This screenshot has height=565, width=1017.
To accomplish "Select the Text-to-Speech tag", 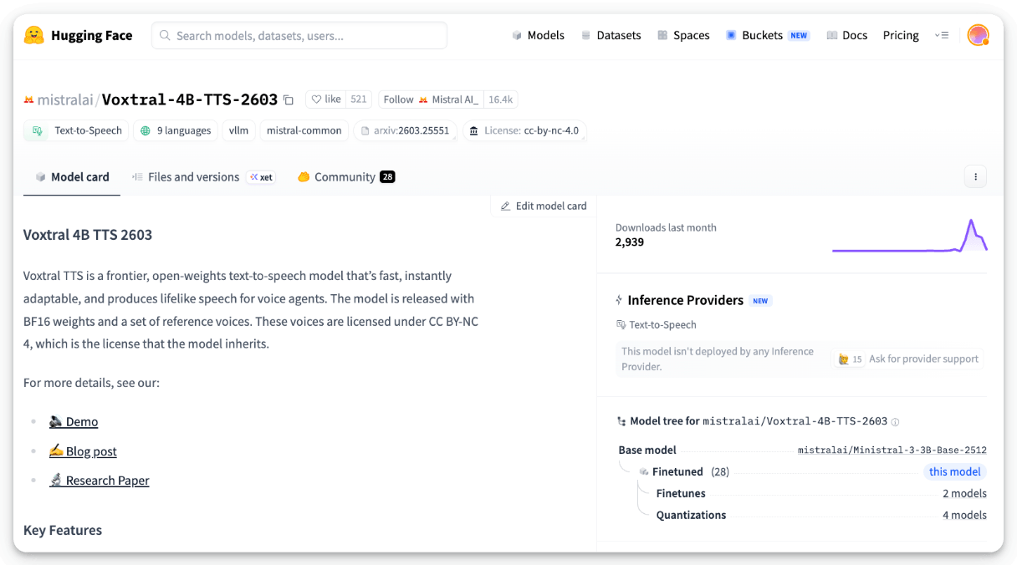I will coord(76,130).
